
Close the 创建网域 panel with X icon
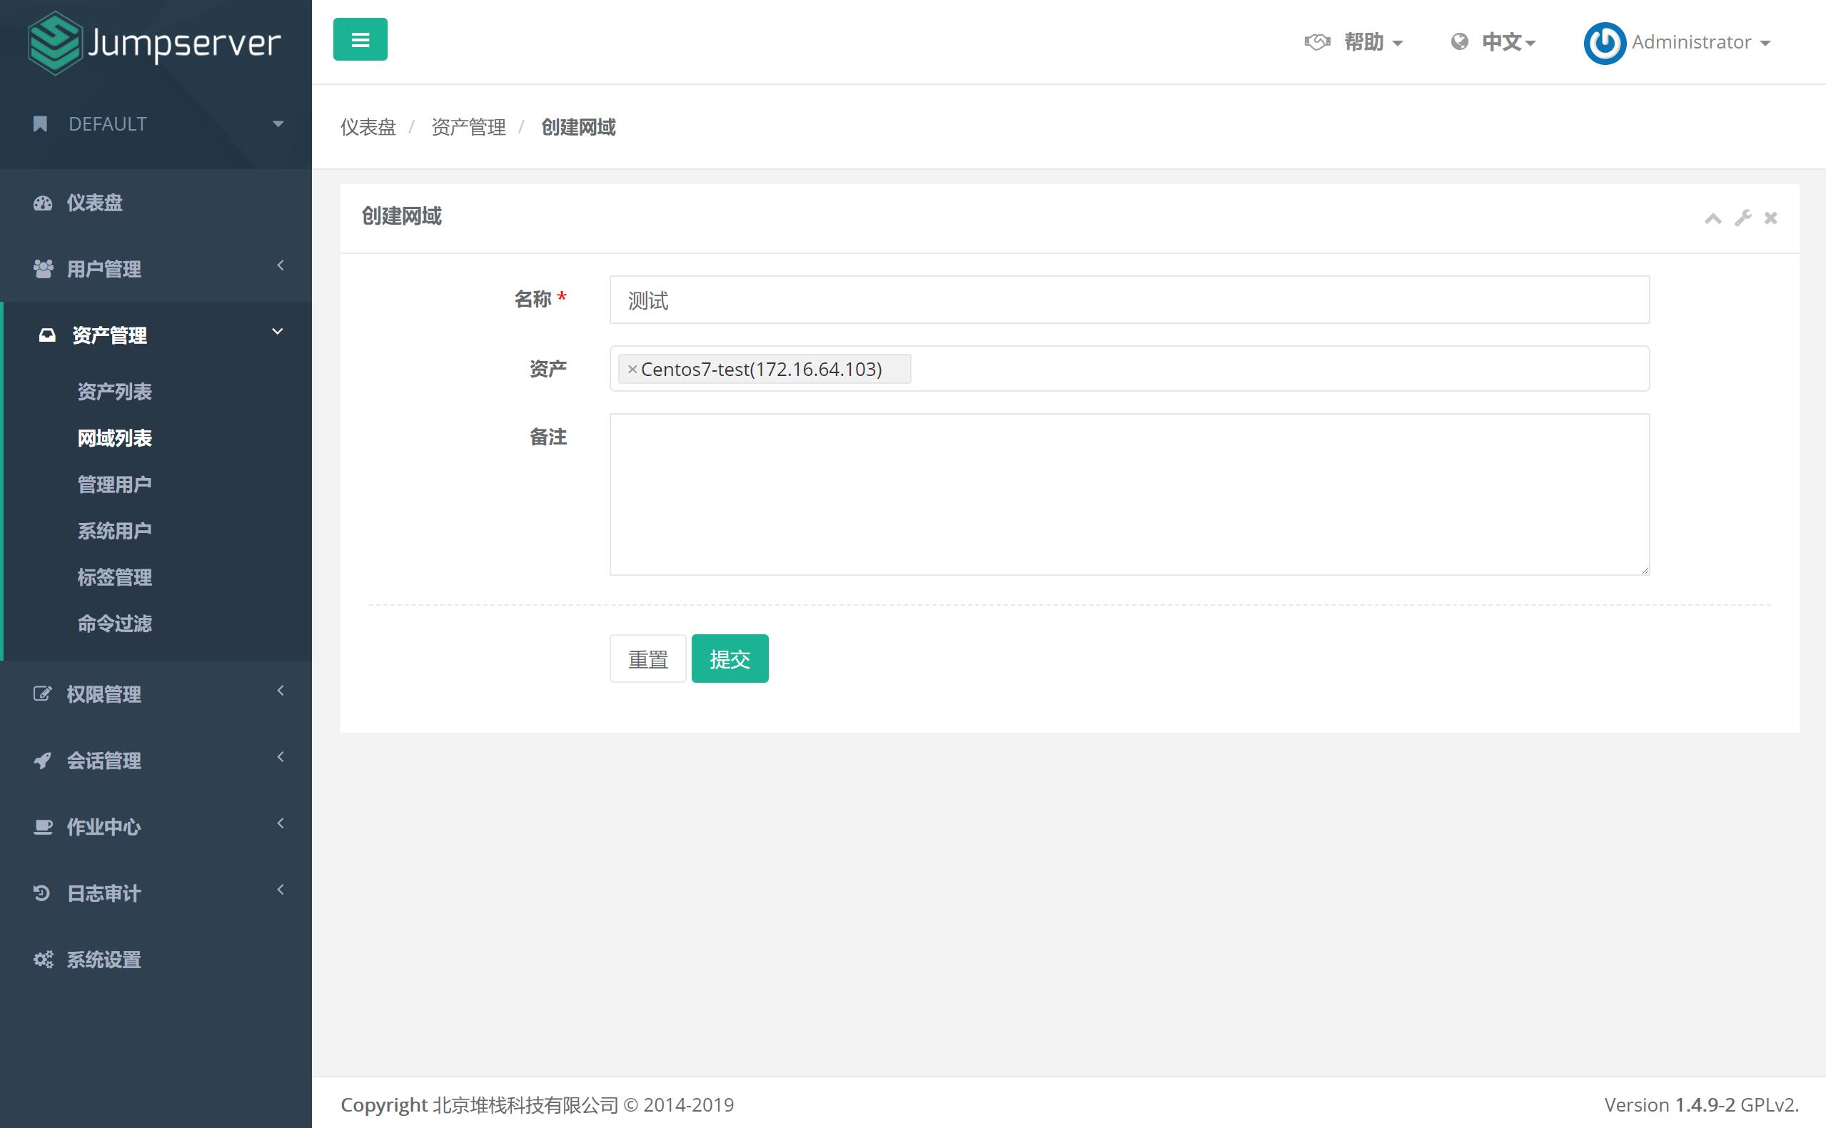pyautogui.click(x=1771, y=218)
